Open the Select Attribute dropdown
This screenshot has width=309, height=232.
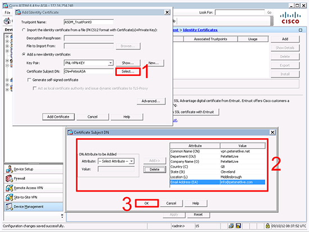tap(131, 161)
